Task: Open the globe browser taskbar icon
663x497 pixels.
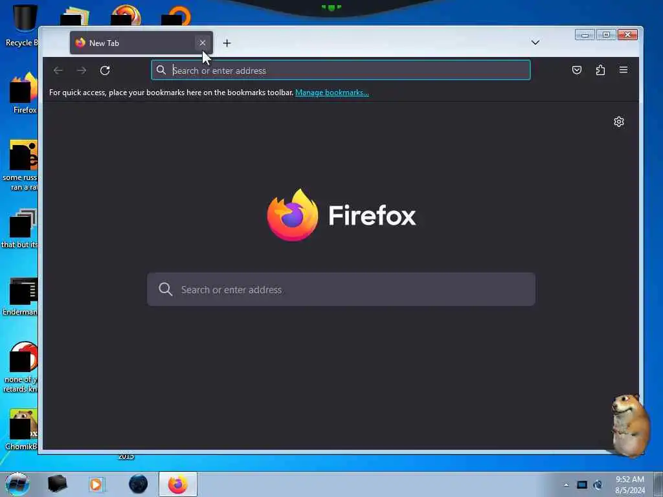Action: (x=139, y=484)
